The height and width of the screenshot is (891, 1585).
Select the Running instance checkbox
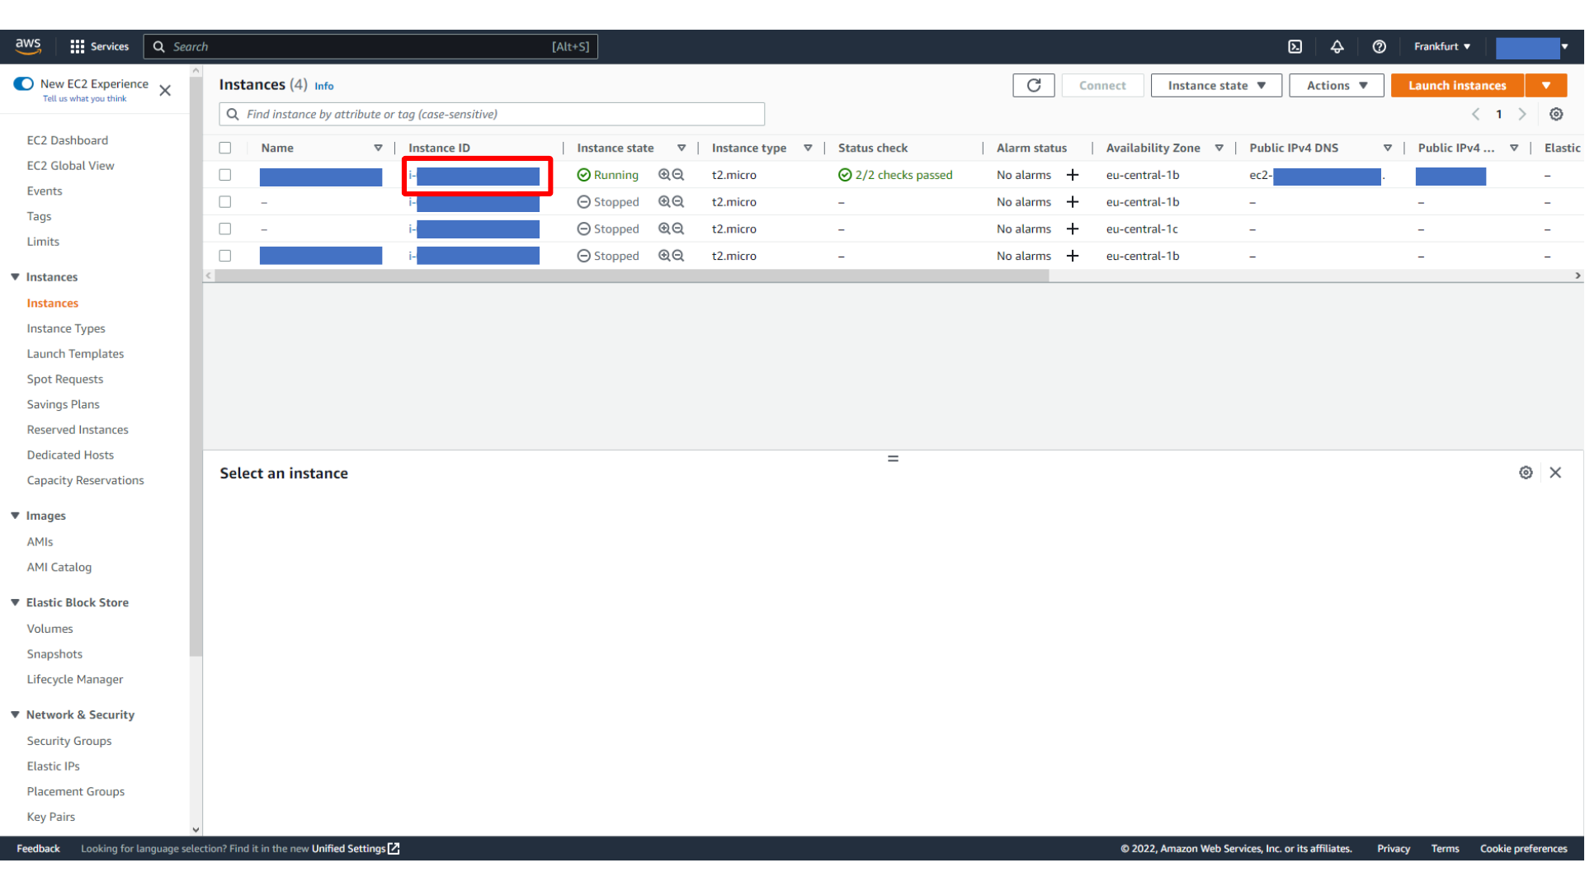[225, 175]
